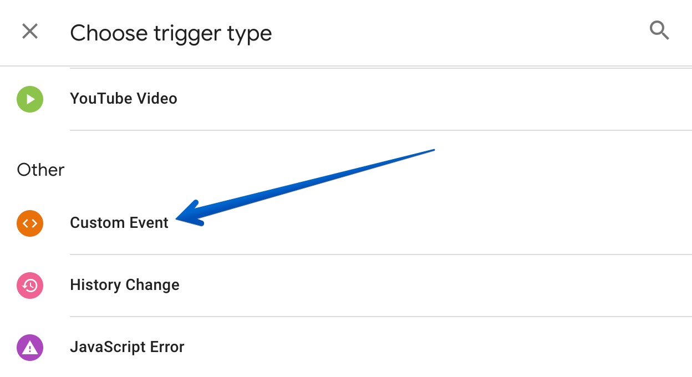Click empty space in JavaScript Error row
The image size is (692, 377).
pos(416,348)
